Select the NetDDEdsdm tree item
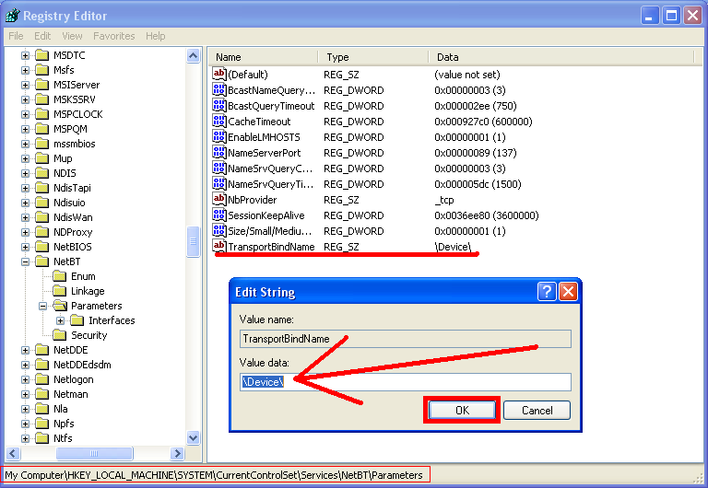 tap(82, 365)
